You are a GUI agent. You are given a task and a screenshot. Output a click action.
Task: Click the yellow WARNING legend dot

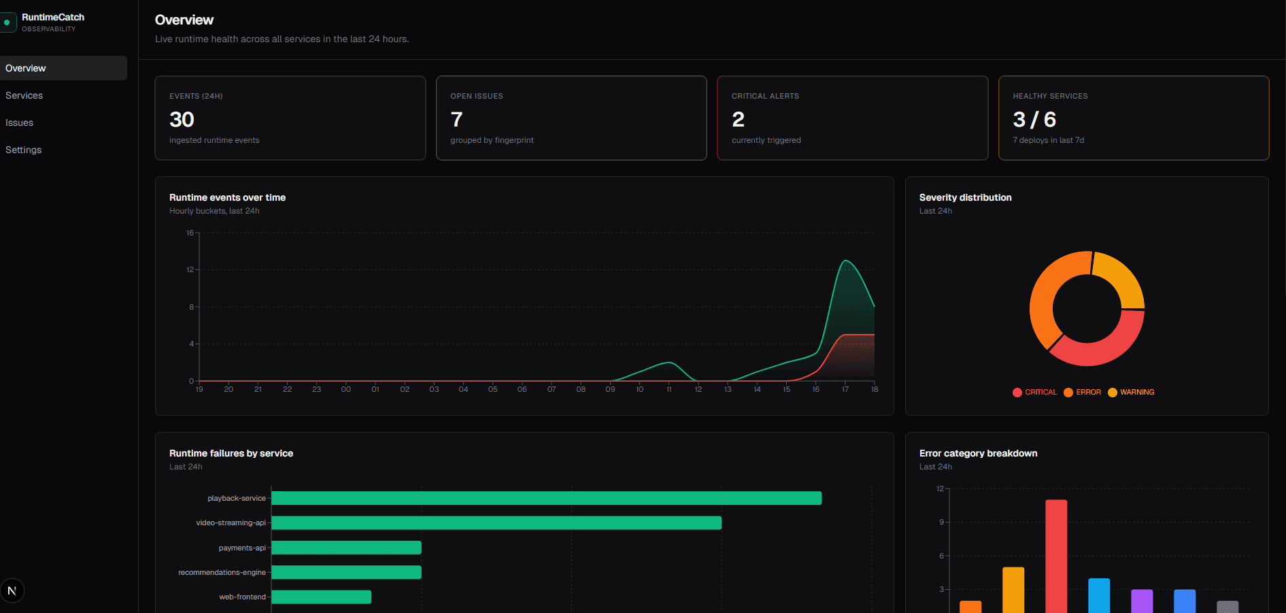pyautogui.click(x=1113, y=393)
